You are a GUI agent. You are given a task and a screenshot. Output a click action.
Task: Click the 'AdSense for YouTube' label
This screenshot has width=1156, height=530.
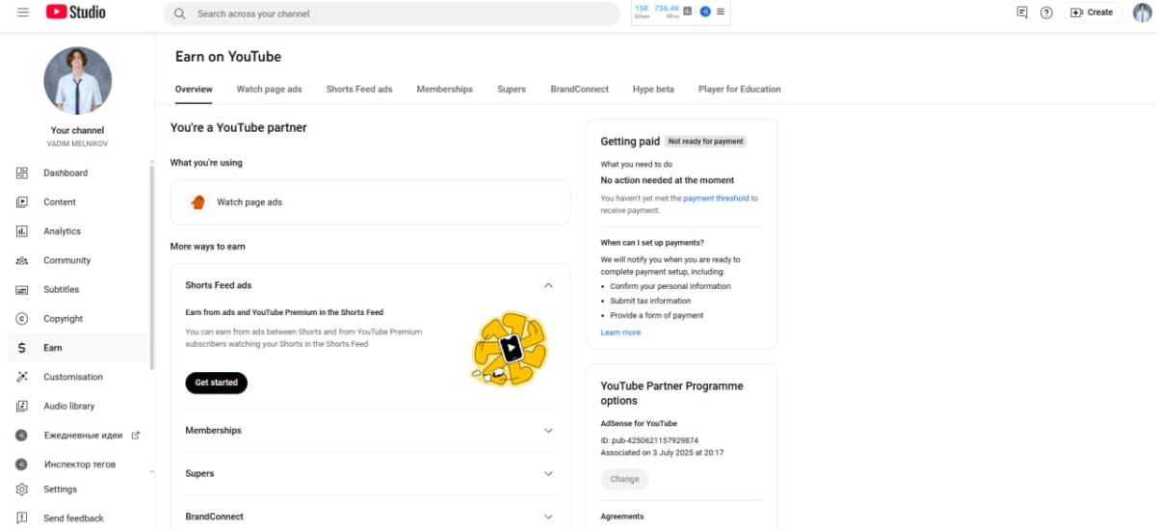click(x=639, y=423)
